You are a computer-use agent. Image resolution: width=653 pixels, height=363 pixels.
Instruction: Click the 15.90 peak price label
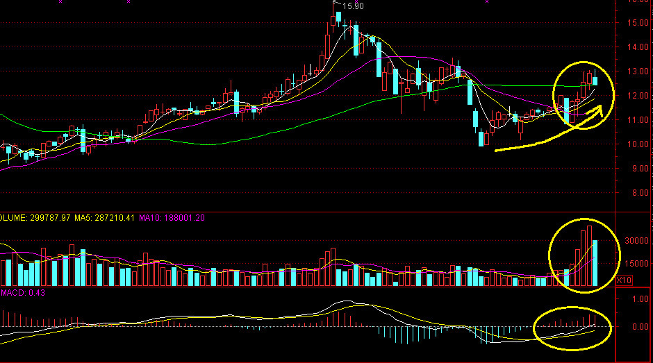(x=354, y=6)
